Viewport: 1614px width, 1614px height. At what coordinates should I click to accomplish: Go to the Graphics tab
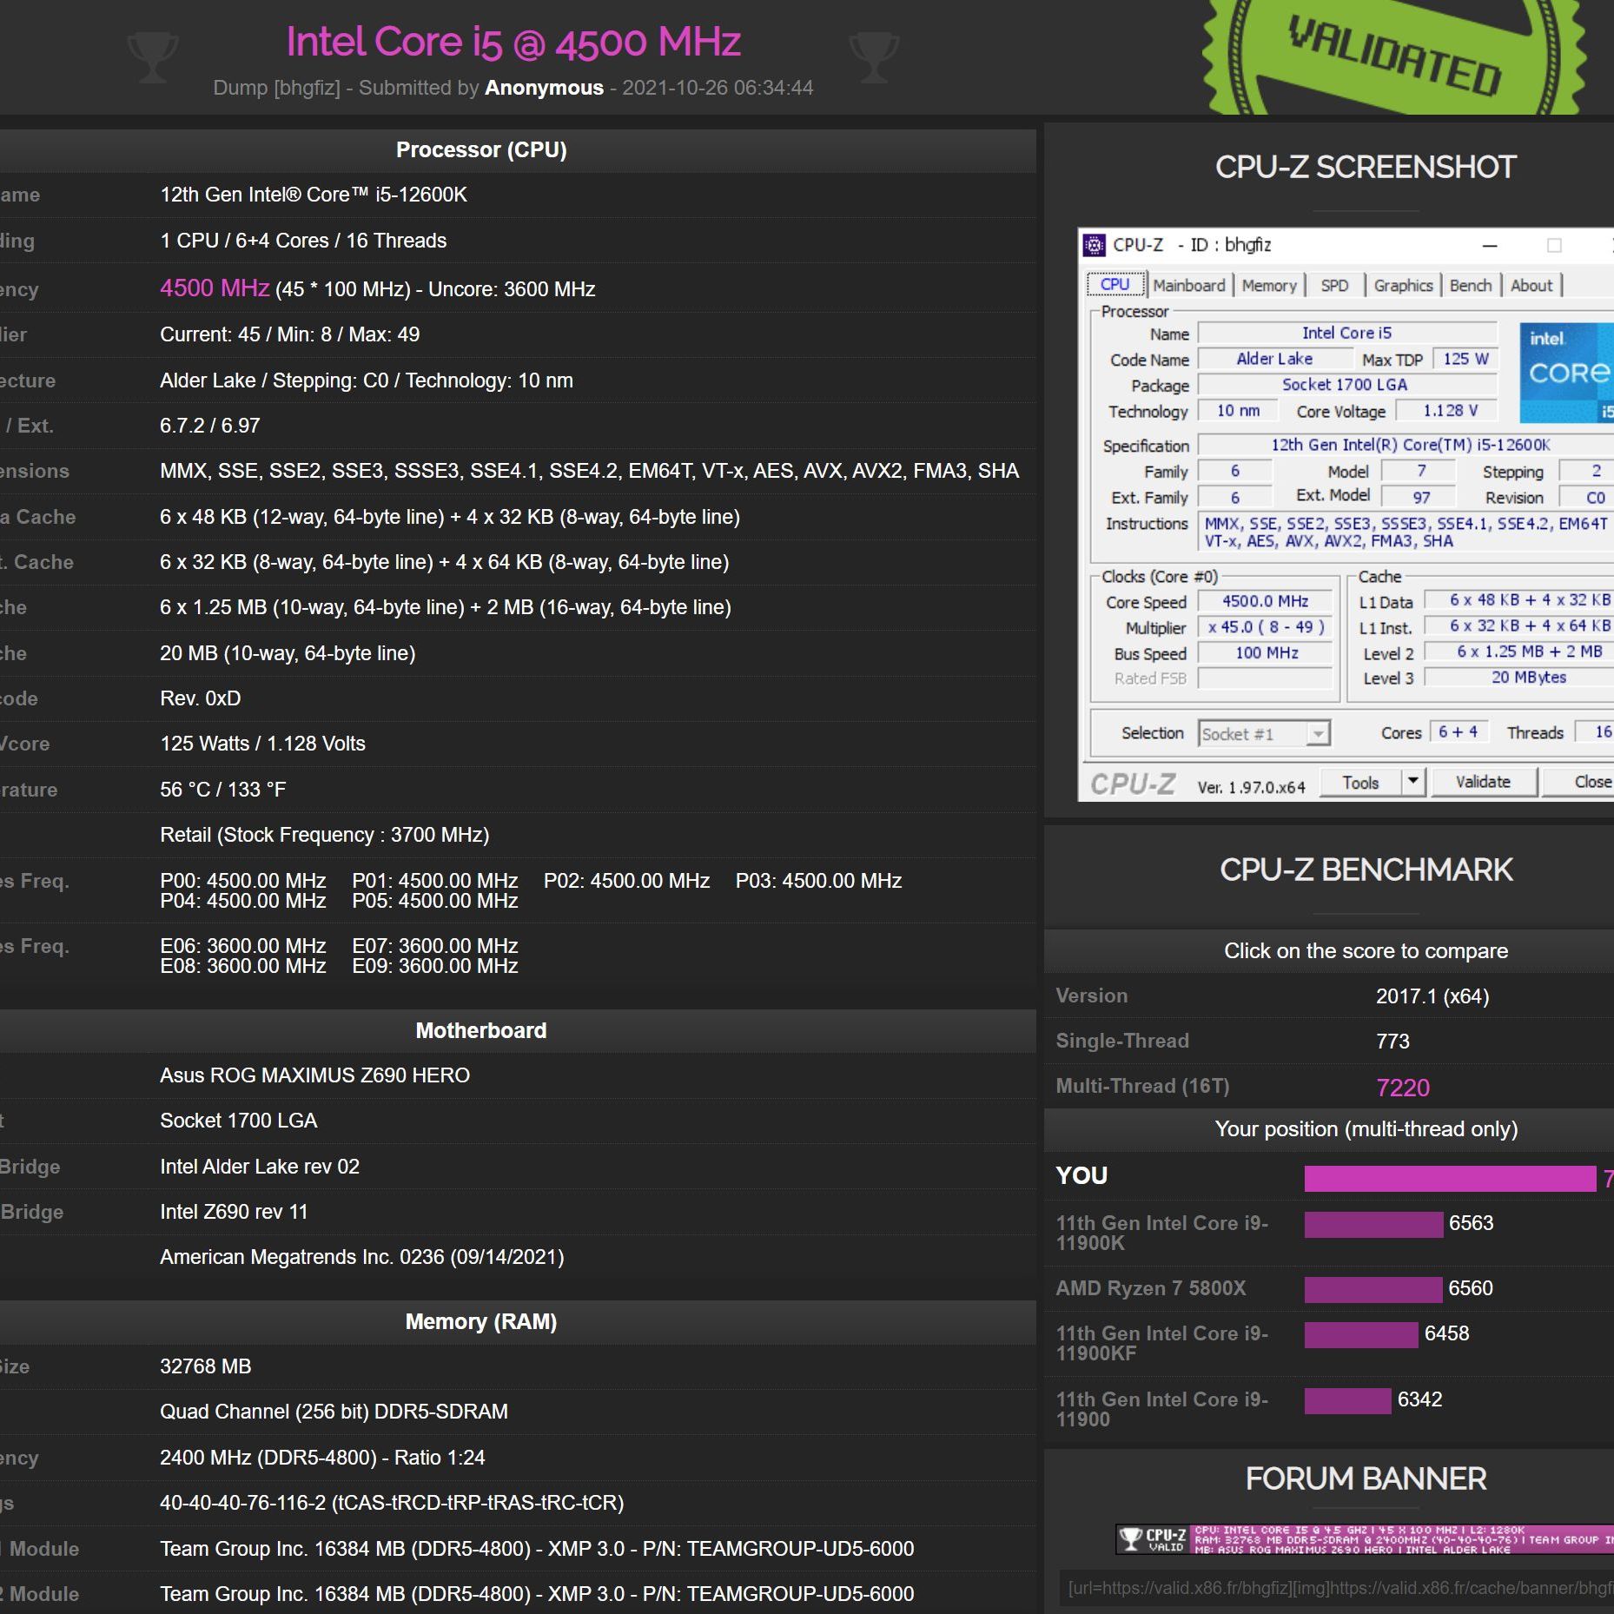point(1403,286)
